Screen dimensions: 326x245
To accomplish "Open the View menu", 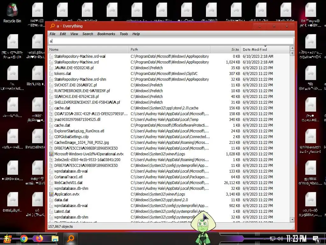I will tap(74, 34).
